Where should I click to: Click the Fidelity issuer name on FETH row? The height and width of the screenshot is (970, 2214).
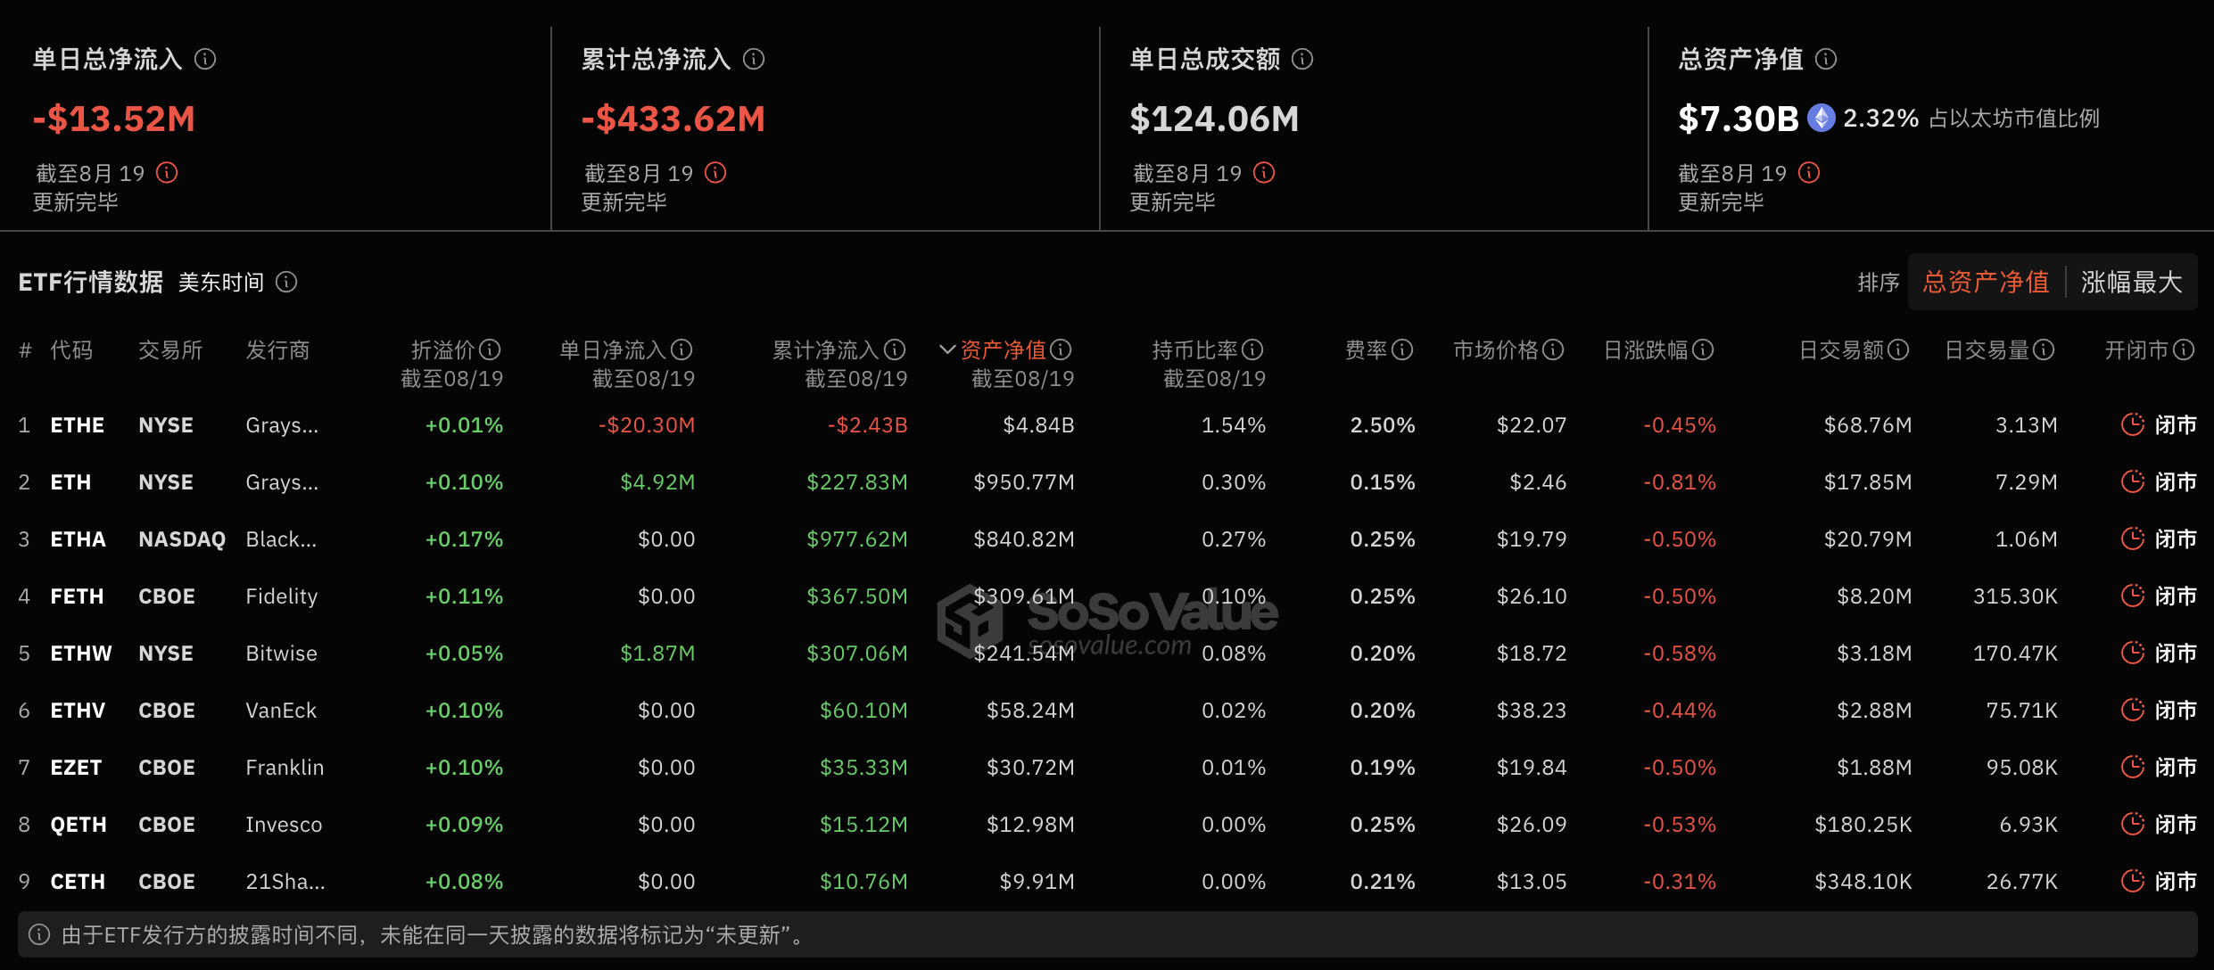coord(281,596)
